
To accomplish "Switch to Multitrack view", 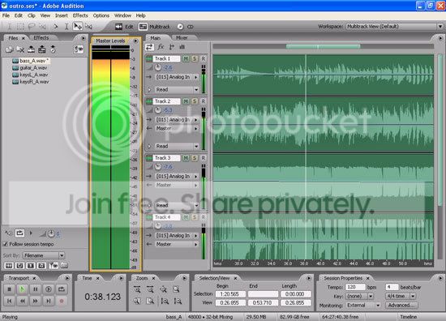I will tap(154, 27).
